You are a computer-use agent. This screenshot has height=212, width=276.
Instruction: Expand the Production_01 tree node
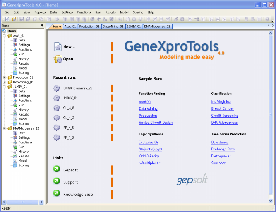(x=4, y=77)
